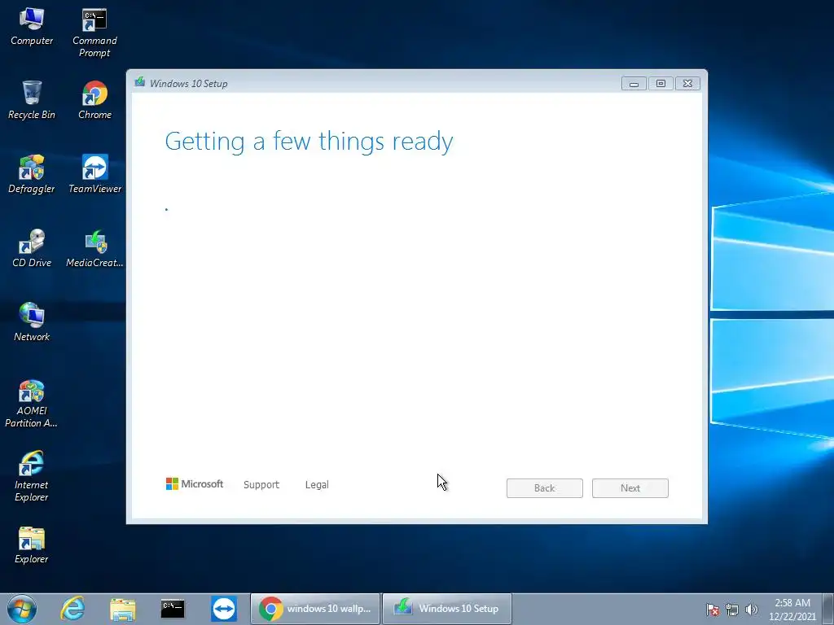The image size is (834, 625).
Task: Click the Microsoft logo in setup
Action: click(x=195, y=483)
